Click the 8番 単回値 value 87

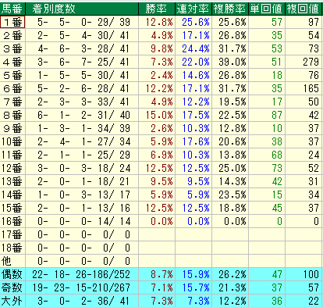click(x=277, y=115)
